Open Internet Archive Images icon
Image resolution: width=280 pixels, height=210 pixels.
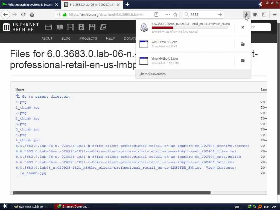click(x=103, y=27)
